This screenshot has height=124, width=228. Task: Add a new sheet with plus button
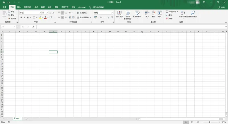(27, 119)
